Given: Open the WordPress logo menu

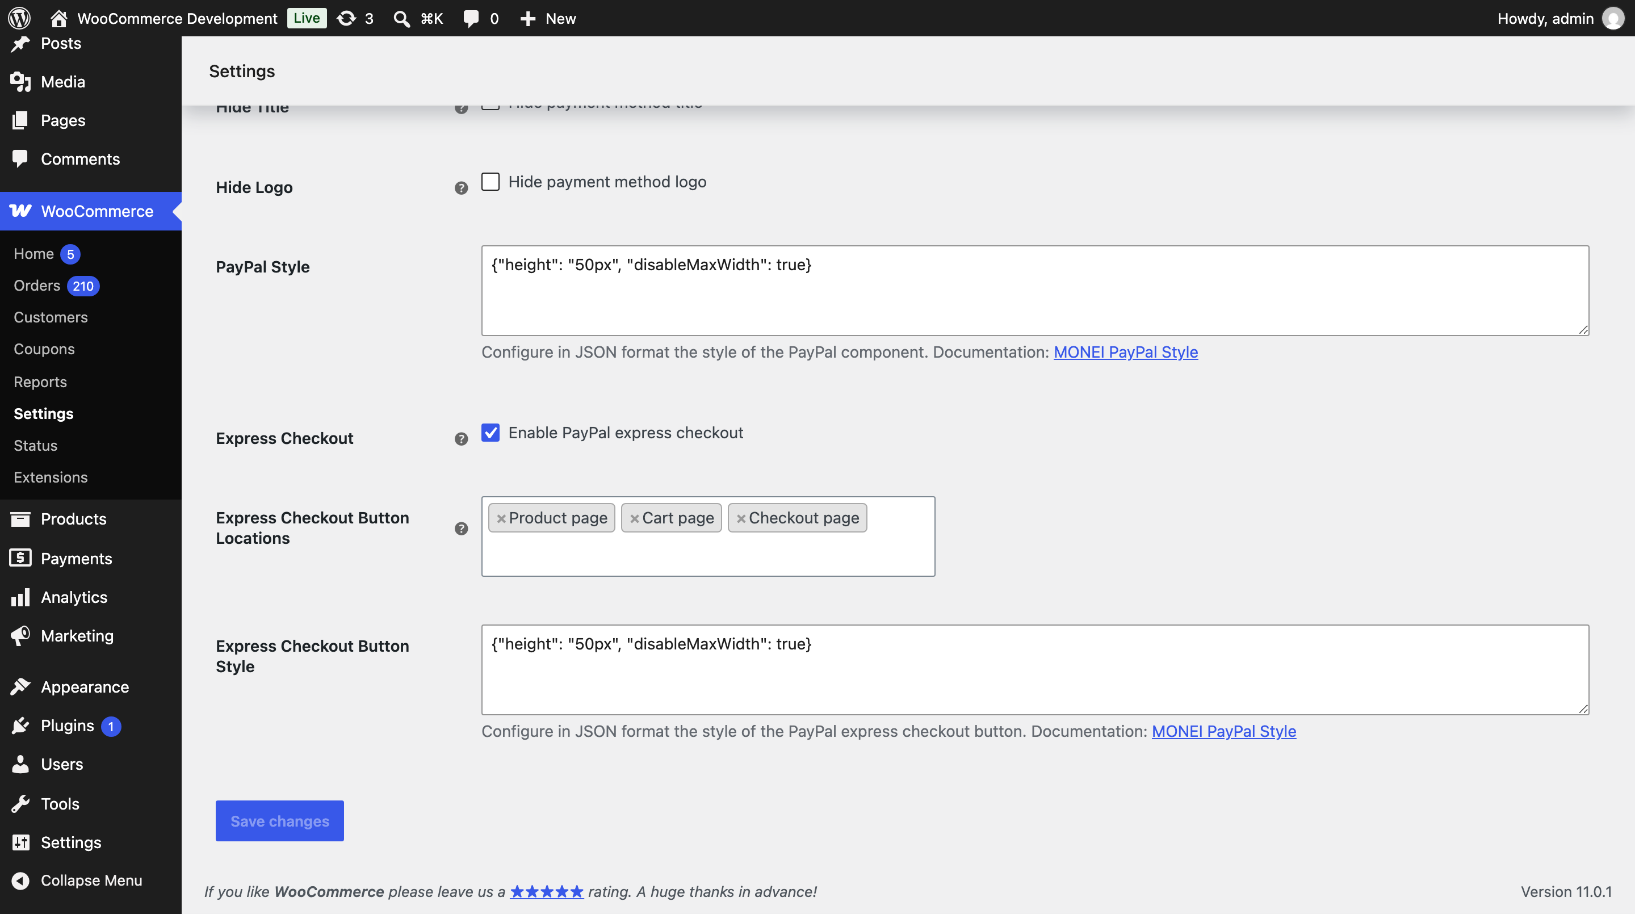Looking at the screenshot, I should tap(20, 18).
